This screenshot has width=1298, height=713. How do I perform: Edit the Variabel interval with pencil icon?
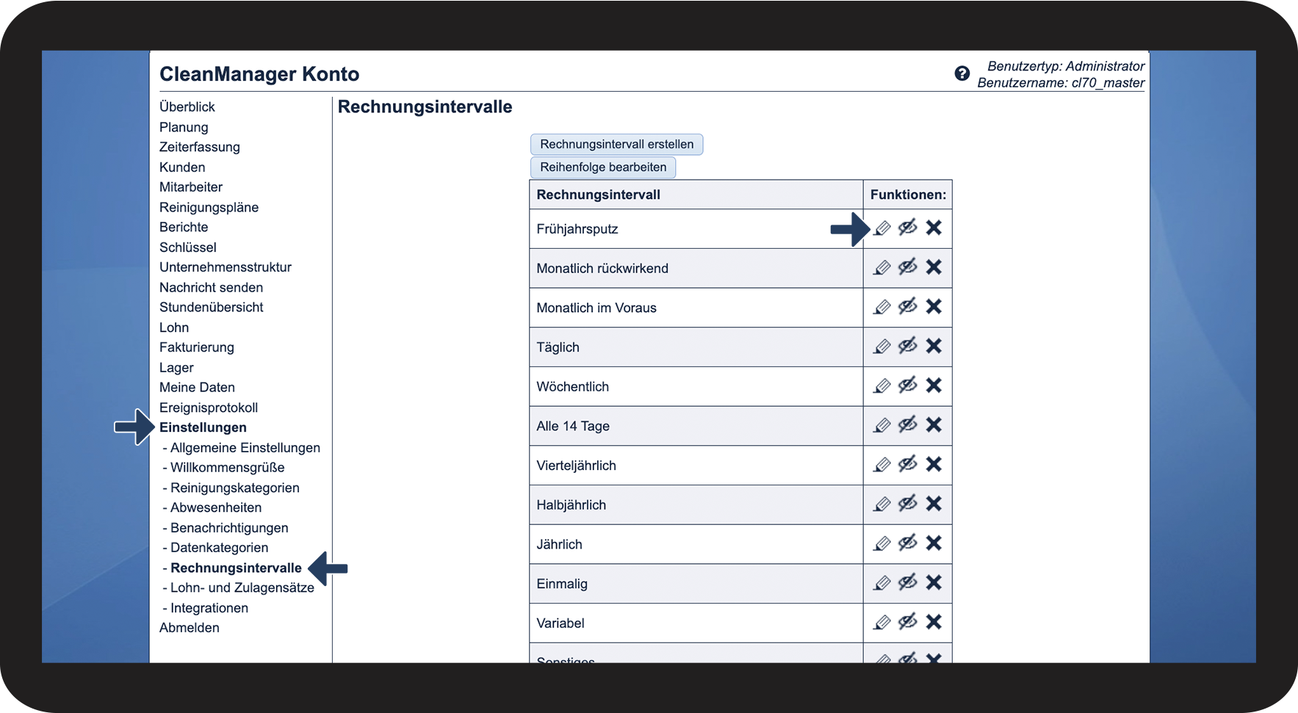pos(882,623)
